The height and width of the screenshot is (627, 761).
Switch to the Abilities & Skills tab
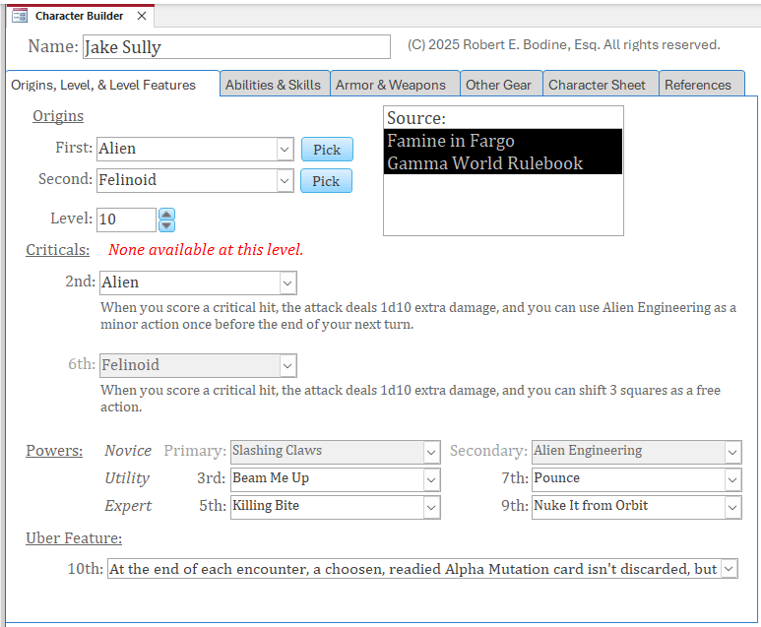(x=273, y=85)
